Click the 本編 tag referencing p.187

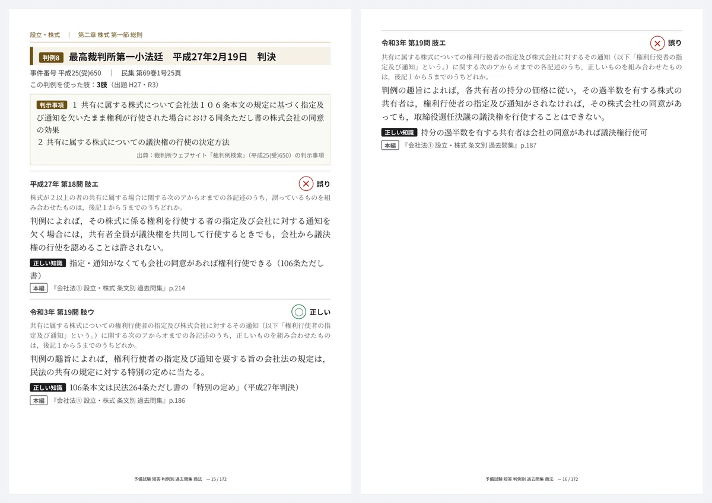pyautogui.click(x=390, y=145)
